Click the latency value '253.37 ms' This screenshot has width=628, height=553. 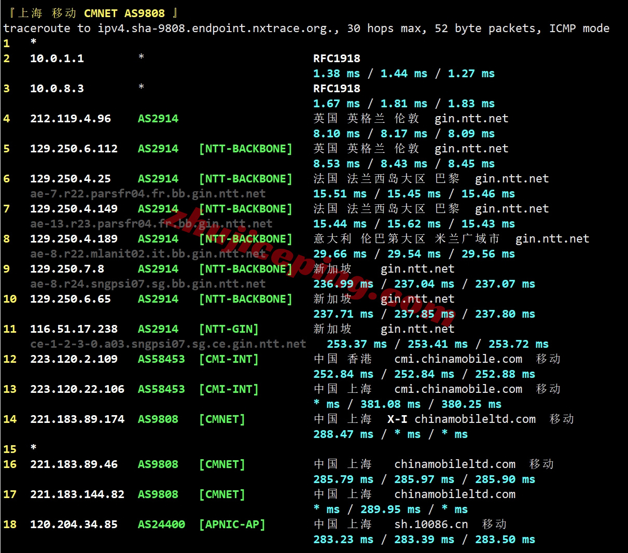[x=357, y=344]
